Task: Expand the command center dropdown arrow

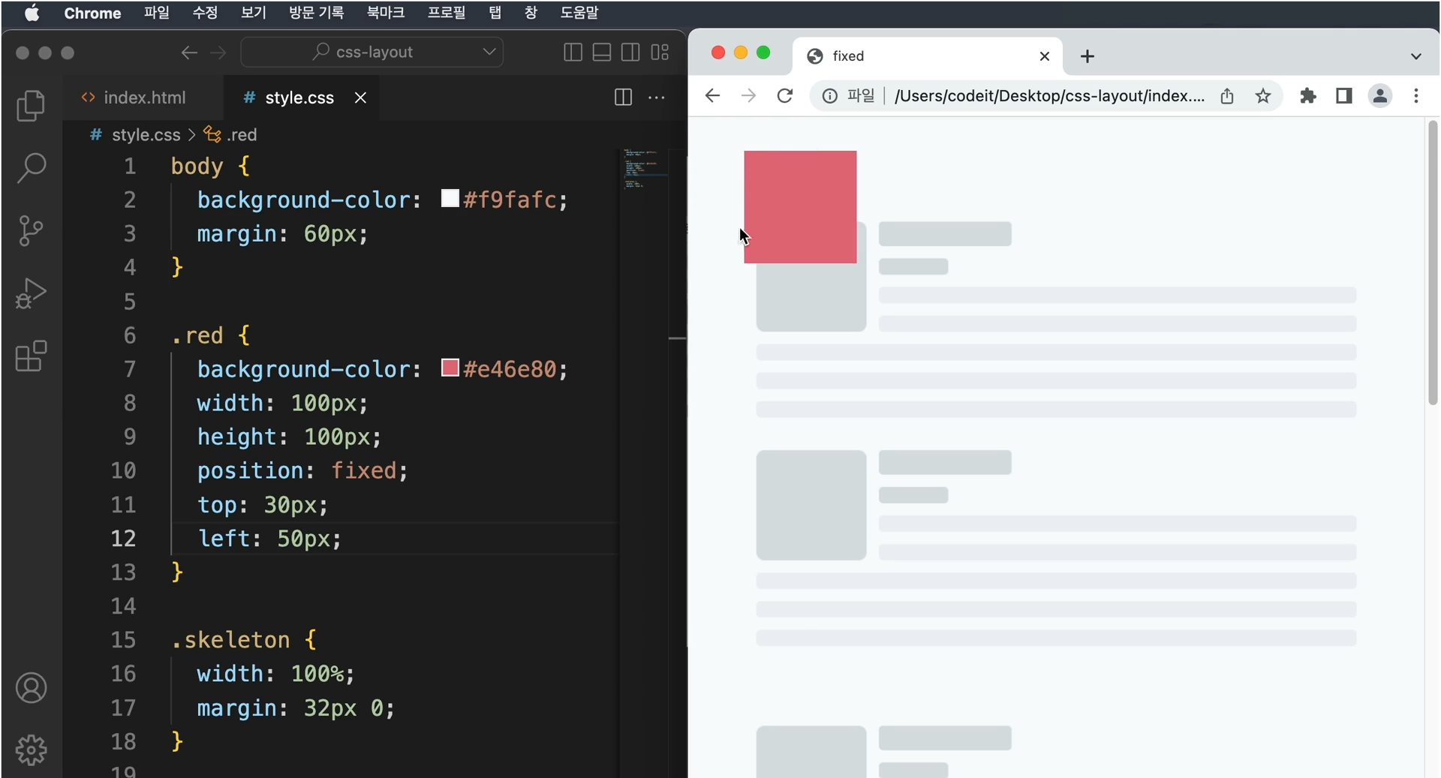Action: pos(489,52)
